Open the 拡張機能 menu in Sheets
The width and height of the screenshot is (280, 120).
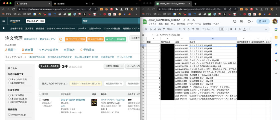[x=207, y=24]
